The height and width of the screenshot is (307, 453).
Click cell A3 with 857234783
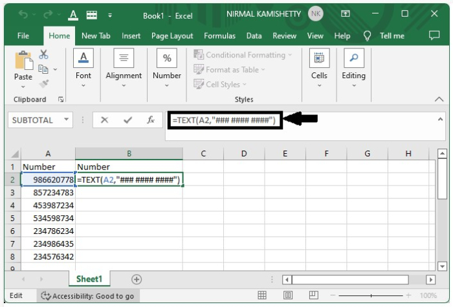click(x=49, y=193)
